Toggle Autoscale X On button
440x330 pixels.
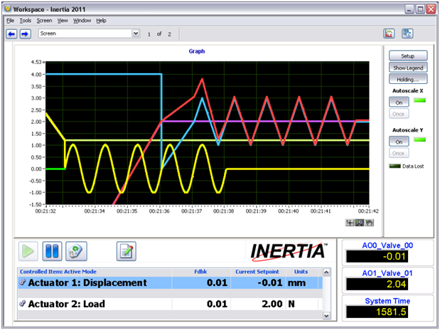coord(398,102)
